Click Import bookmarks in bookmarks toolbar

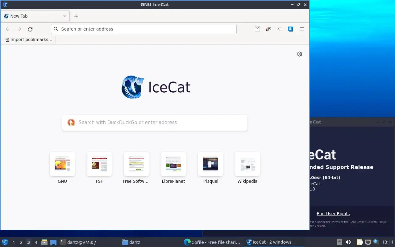pos(28,40)
